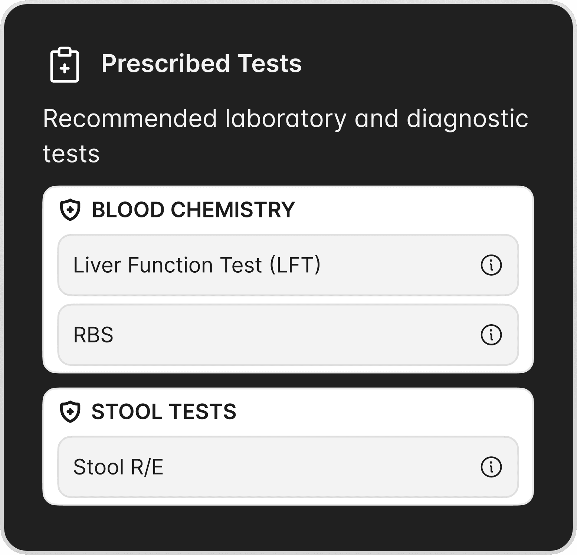Click the Blood Chemistry shield icon

pos(70,210)
